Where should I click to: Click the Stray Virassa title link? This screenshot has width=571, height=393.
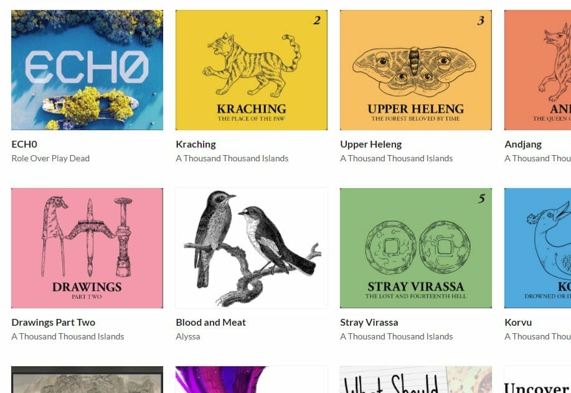[369, 323]
